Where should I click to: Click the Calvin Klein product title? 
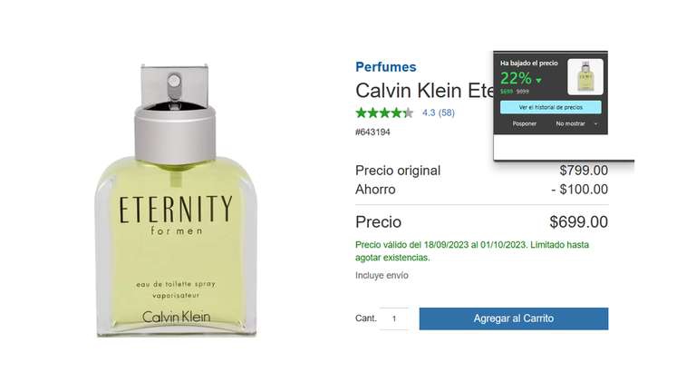coord(425,91)
